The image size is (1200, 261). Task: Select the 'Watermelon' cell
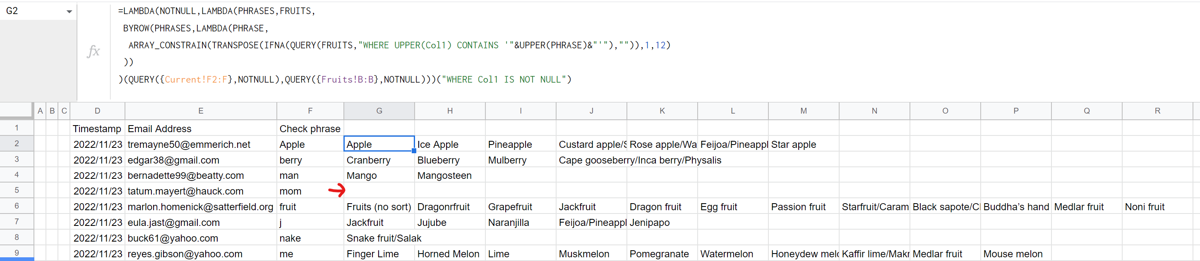tap(732, 254)
